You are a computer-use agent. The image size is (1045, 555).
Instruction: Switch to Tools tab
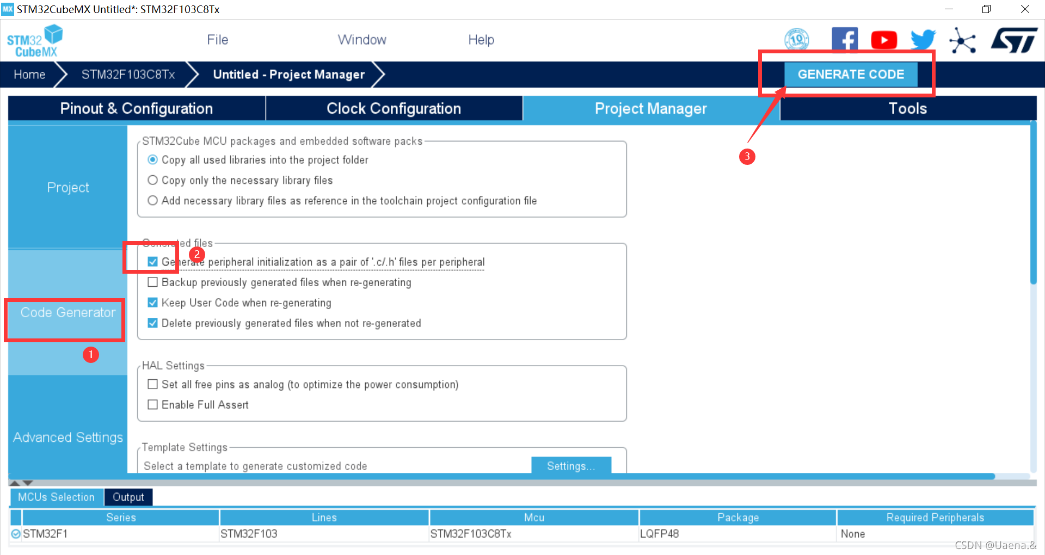[908, 108]
